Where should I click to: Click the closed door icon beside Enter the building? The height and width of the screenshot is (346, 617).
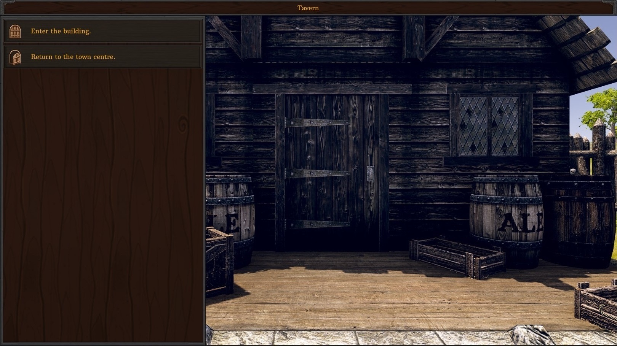click(x=15, y=32)
